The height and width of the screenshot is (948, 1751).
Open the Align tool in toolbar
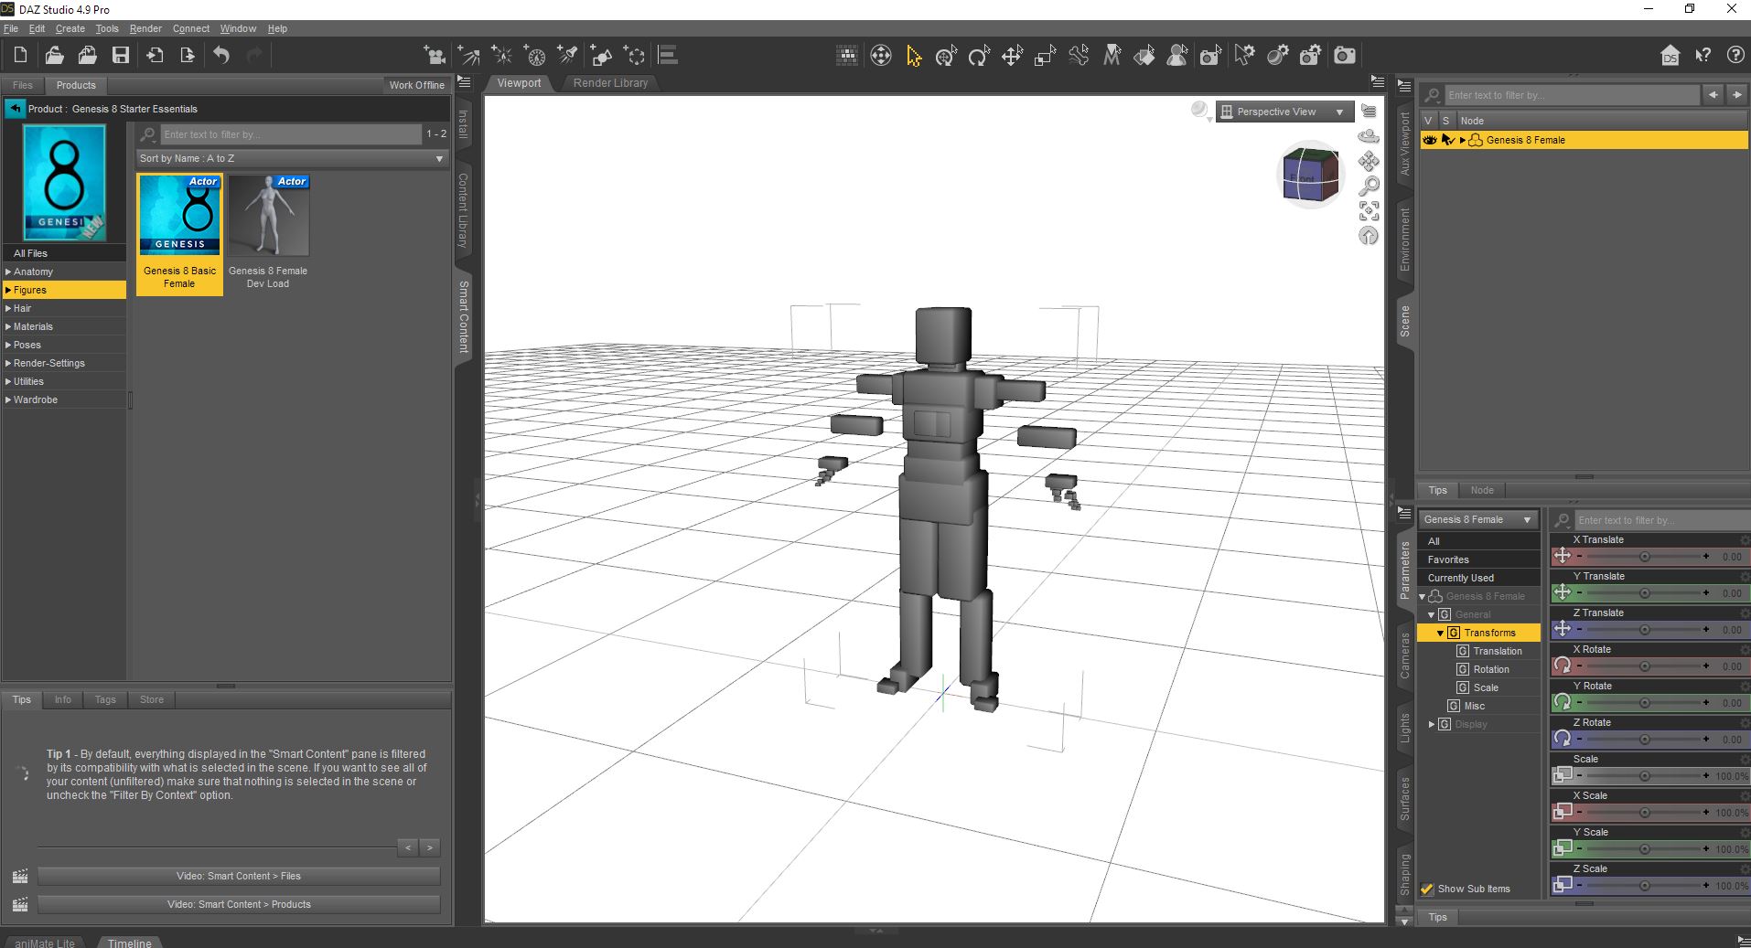668,56
